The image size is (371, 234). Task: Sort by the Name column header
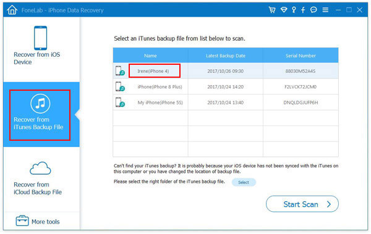tap(150, 56)
